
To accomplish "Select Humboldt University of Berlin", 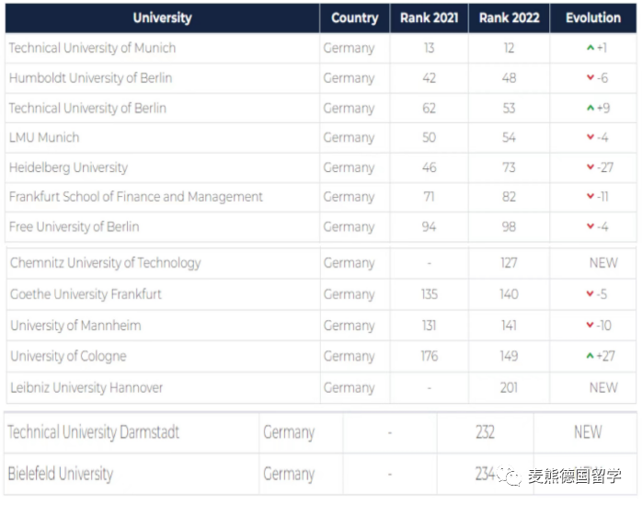I will pos(90,78).
